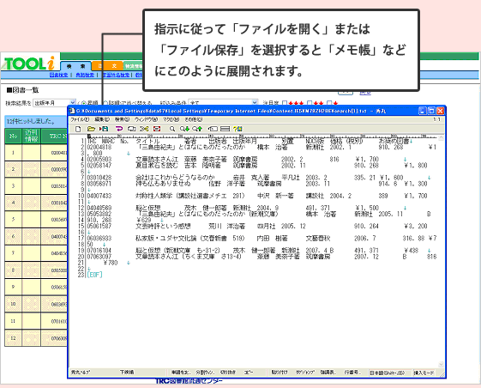Click the editor's vertical scrollbar down arrow

pos(441,365)
